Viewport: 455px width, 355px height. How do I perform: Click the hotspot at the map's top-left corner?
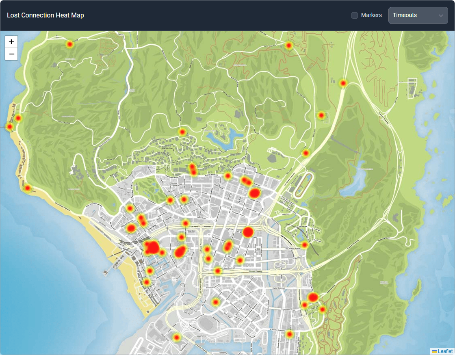point(69,44)
